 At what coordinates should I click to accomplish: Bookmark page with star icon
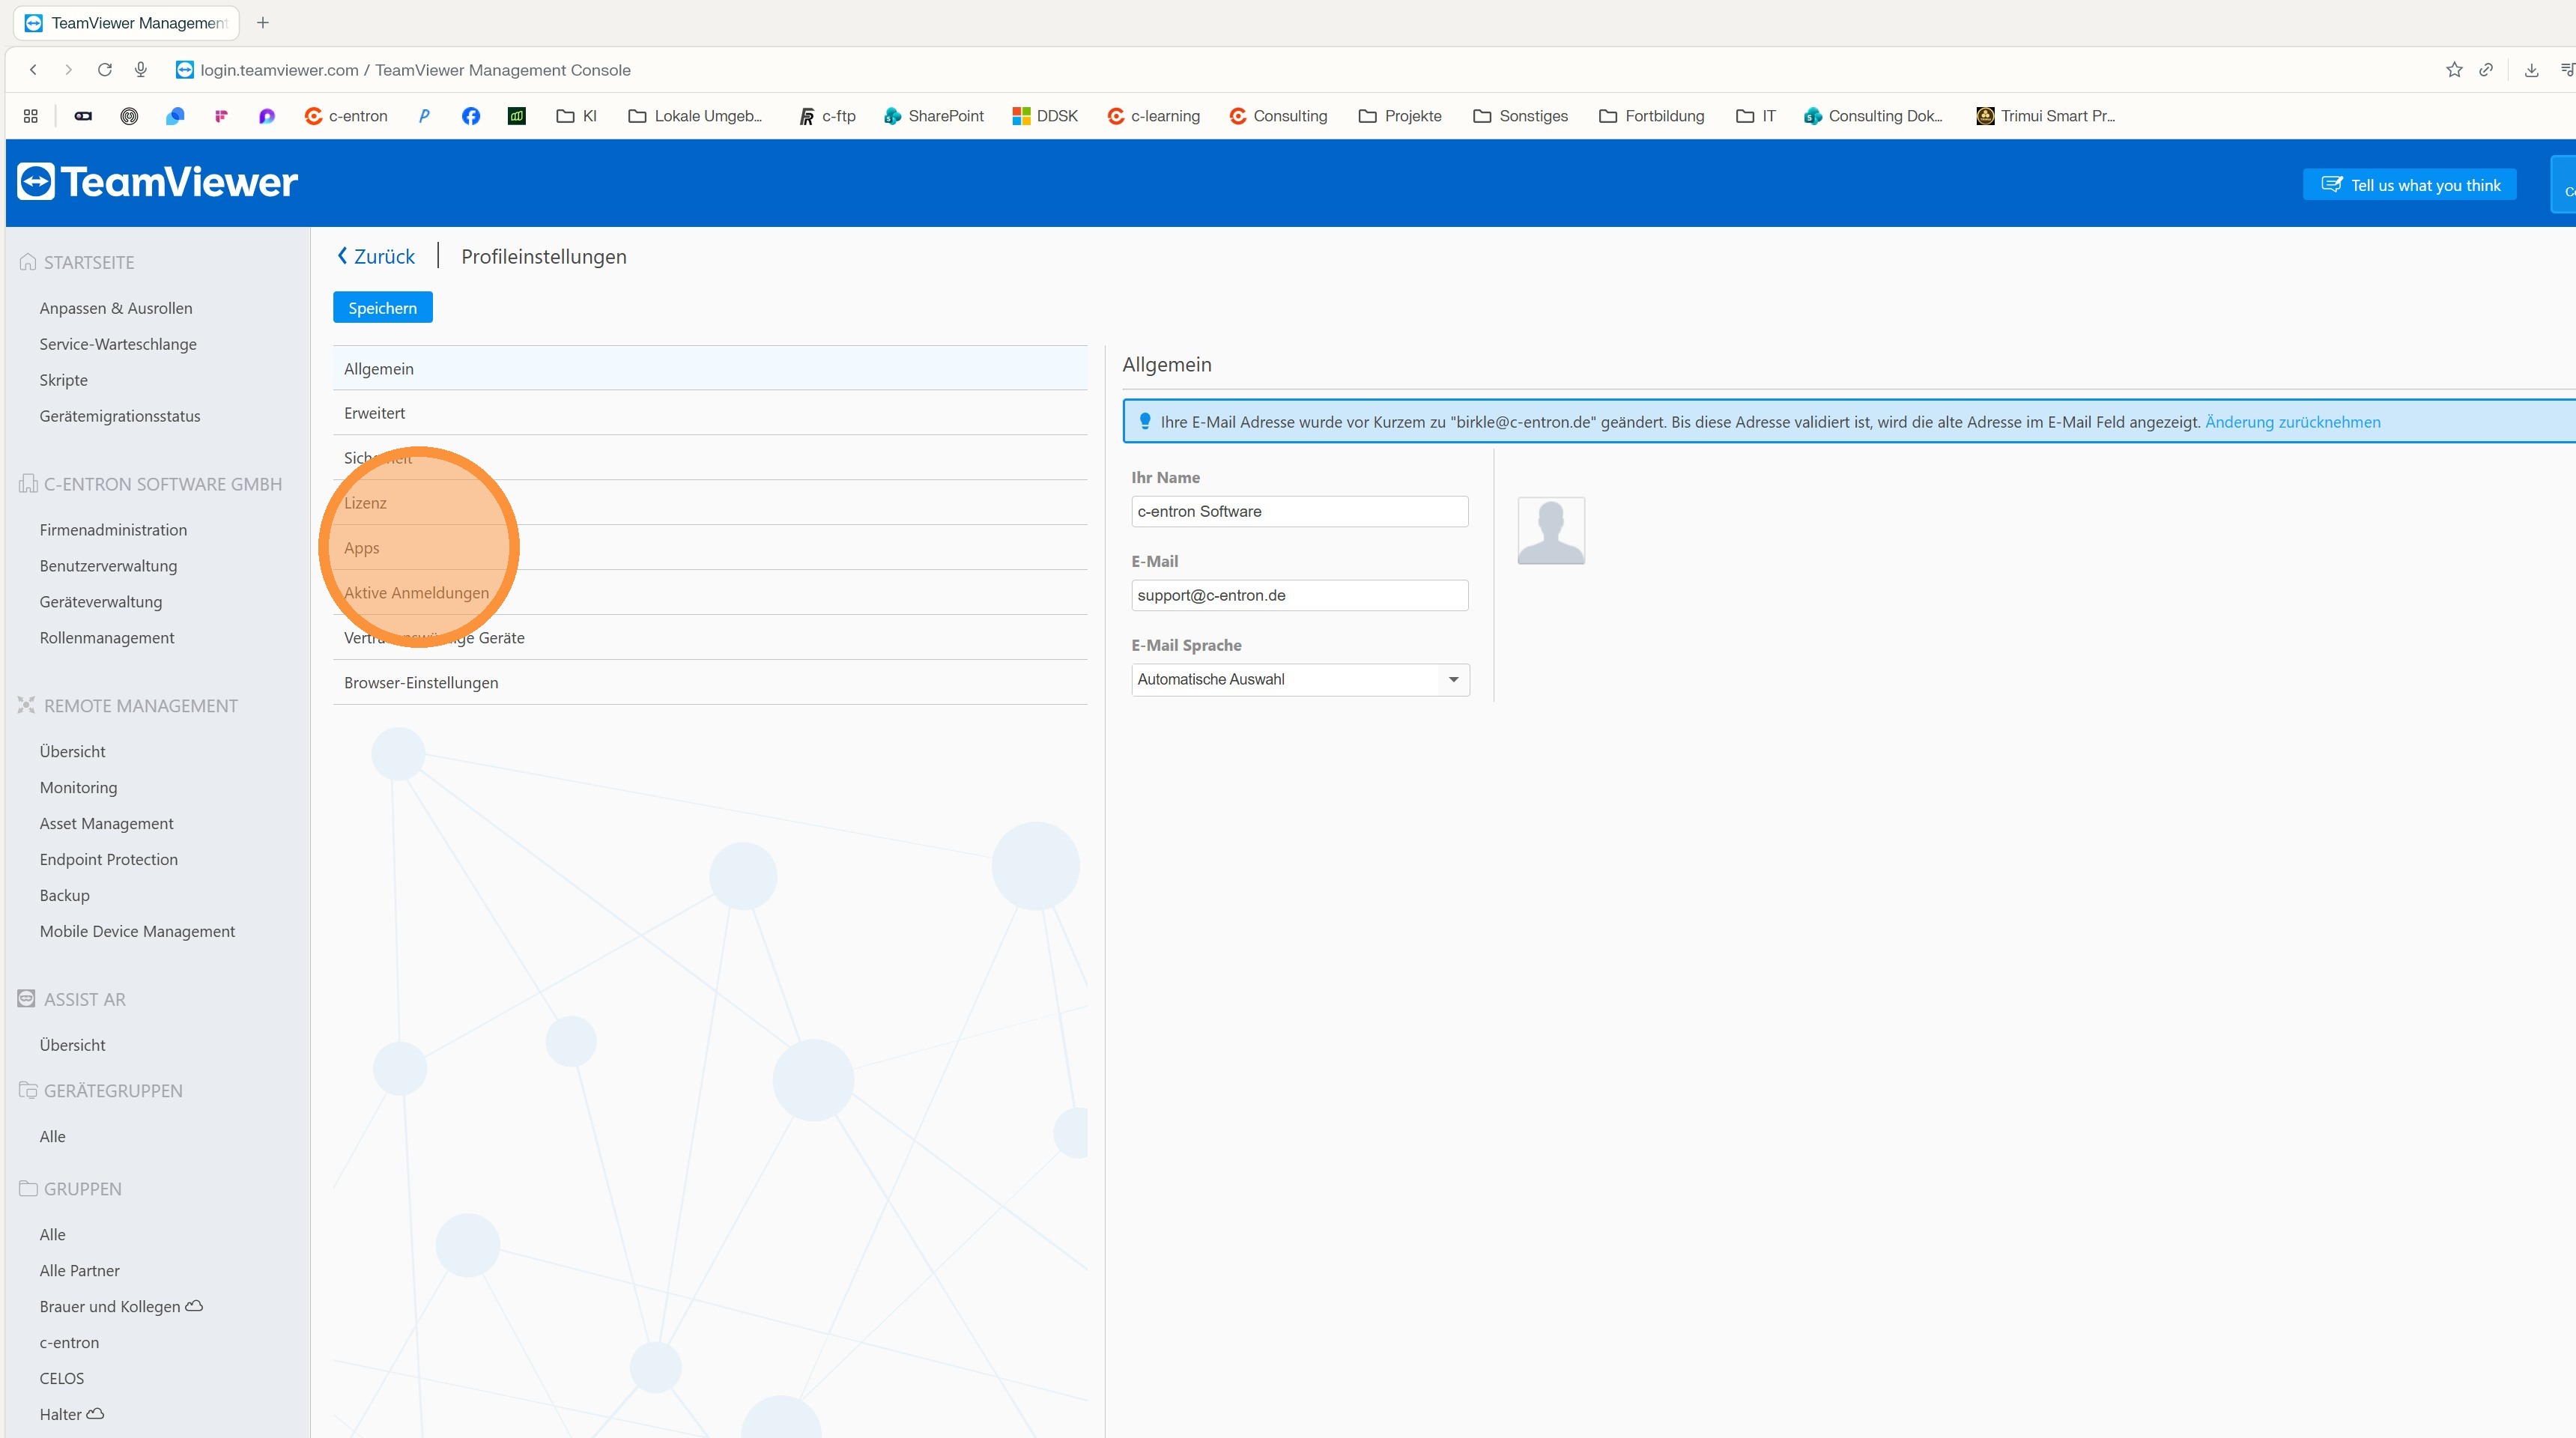[2454, 70]
